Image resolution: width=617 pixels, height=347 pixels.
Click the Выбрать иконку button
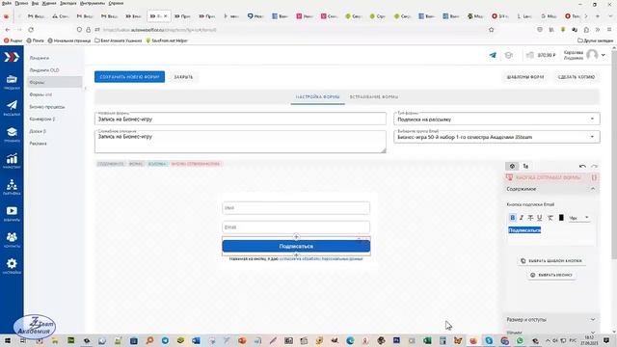pos(551,275)
